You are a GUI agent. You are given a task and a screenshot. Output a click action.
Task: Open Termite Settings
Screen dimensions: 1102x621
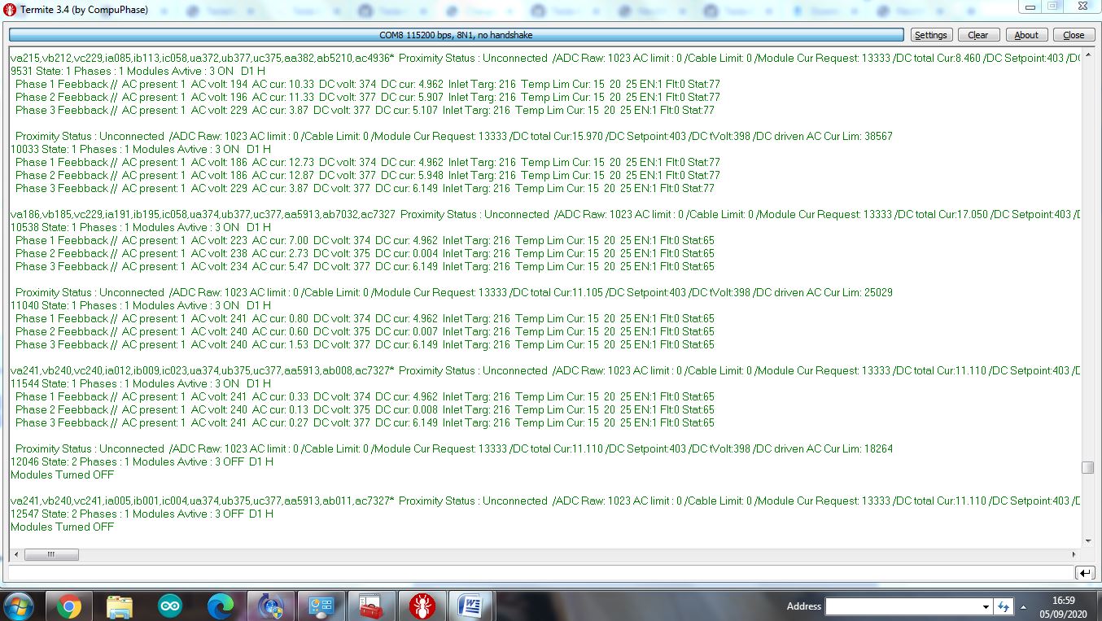click(930, 35)
